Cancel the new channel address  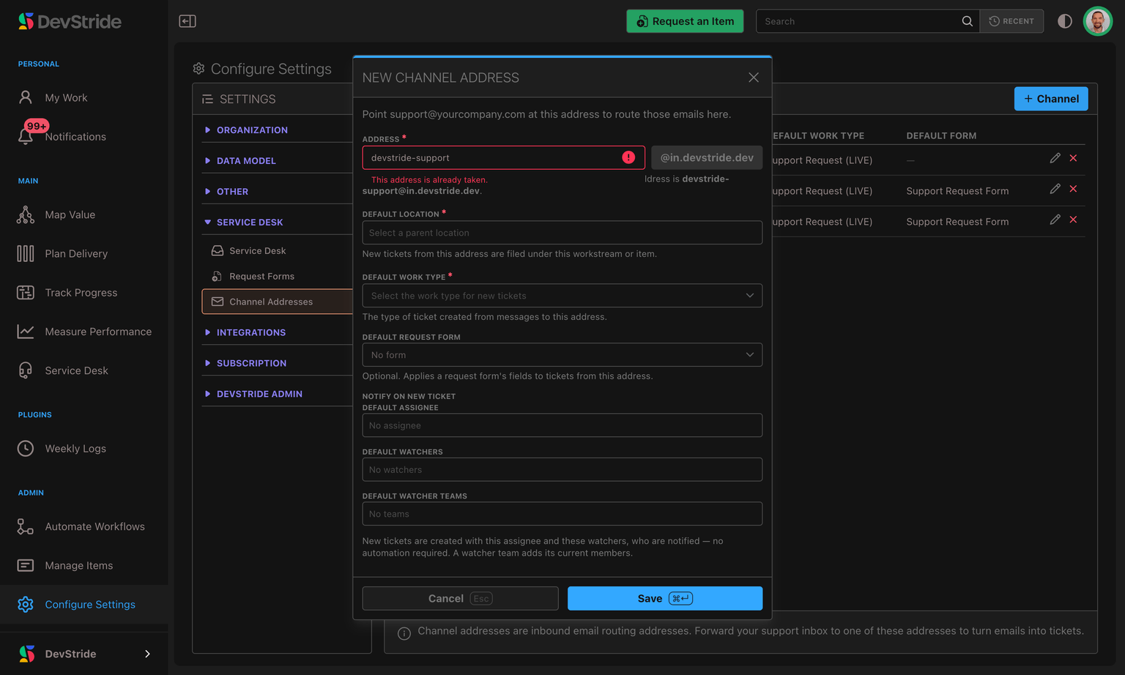tap(460, 598)
